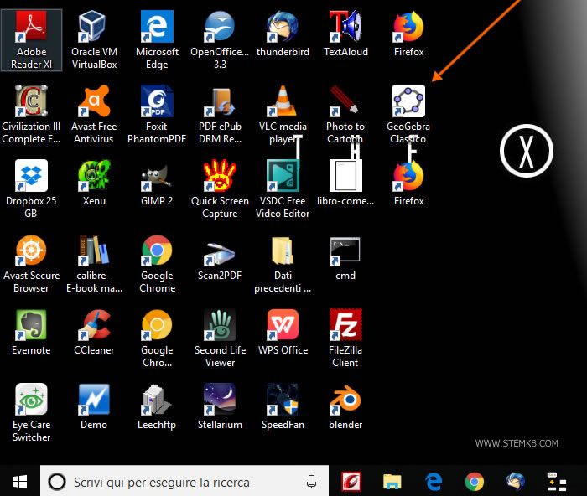This screenshot has width=587, height=496.
Task: Select the cmd shortcut icon
Action: 345,258
